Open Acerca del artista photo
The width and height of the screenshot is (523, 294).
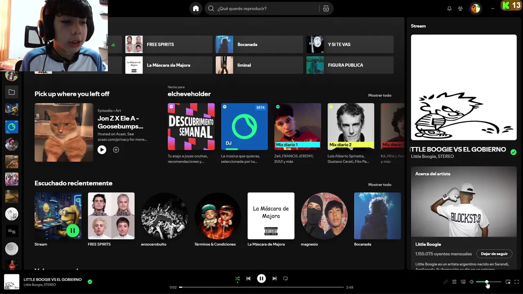(x=464, y=202)
